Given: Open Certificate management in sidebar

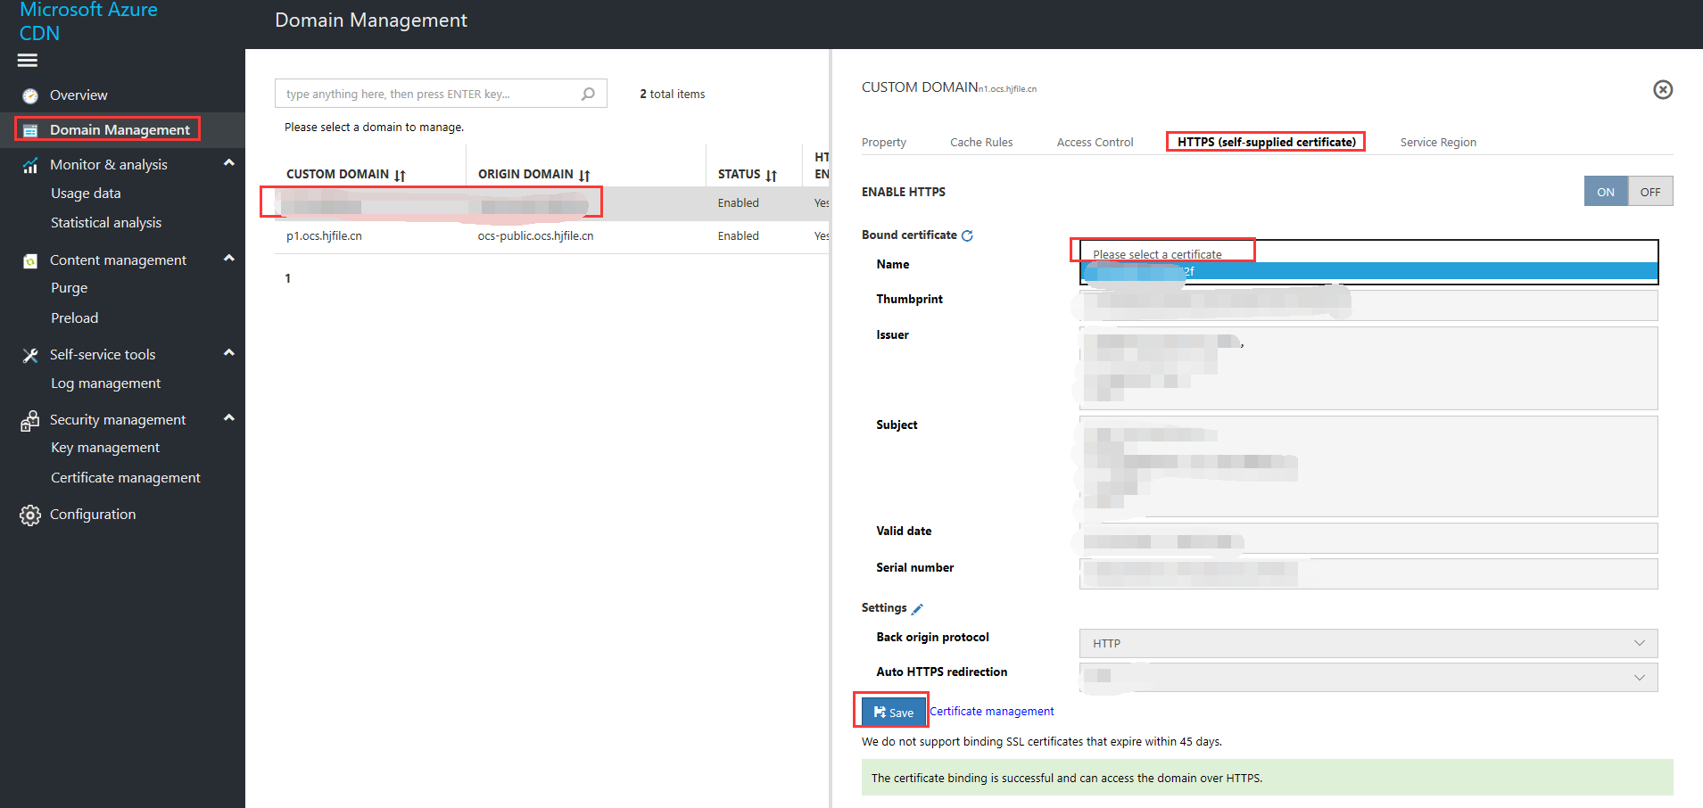Looking at the screenshot, I should 126,478.
